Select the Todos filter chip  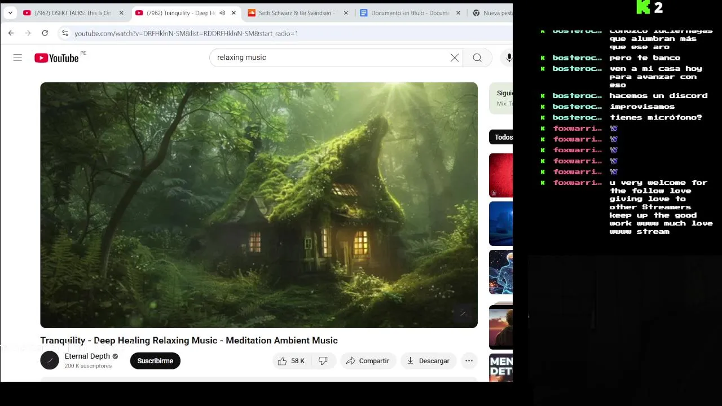[x=501, y=137]
